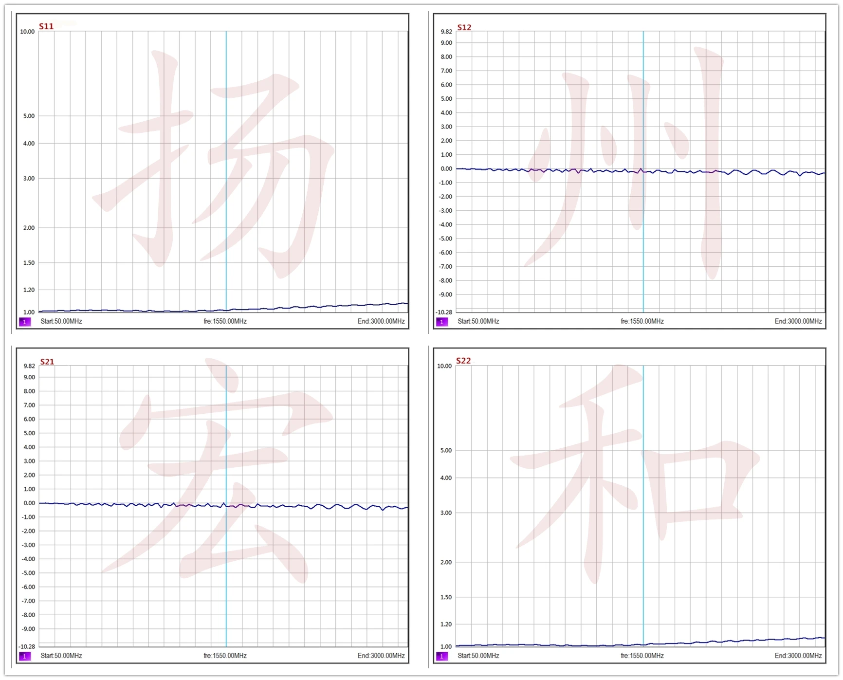The width and height of the screenshot is (843, 680).
Task: Select the S22 chart title
Action: coord(463,361)
